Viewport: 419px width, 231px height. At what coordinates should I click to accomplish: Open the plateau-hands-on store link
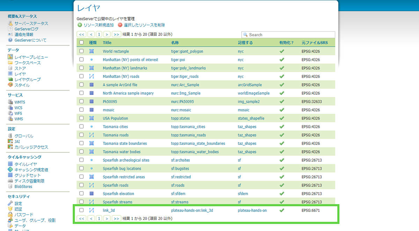252,210
